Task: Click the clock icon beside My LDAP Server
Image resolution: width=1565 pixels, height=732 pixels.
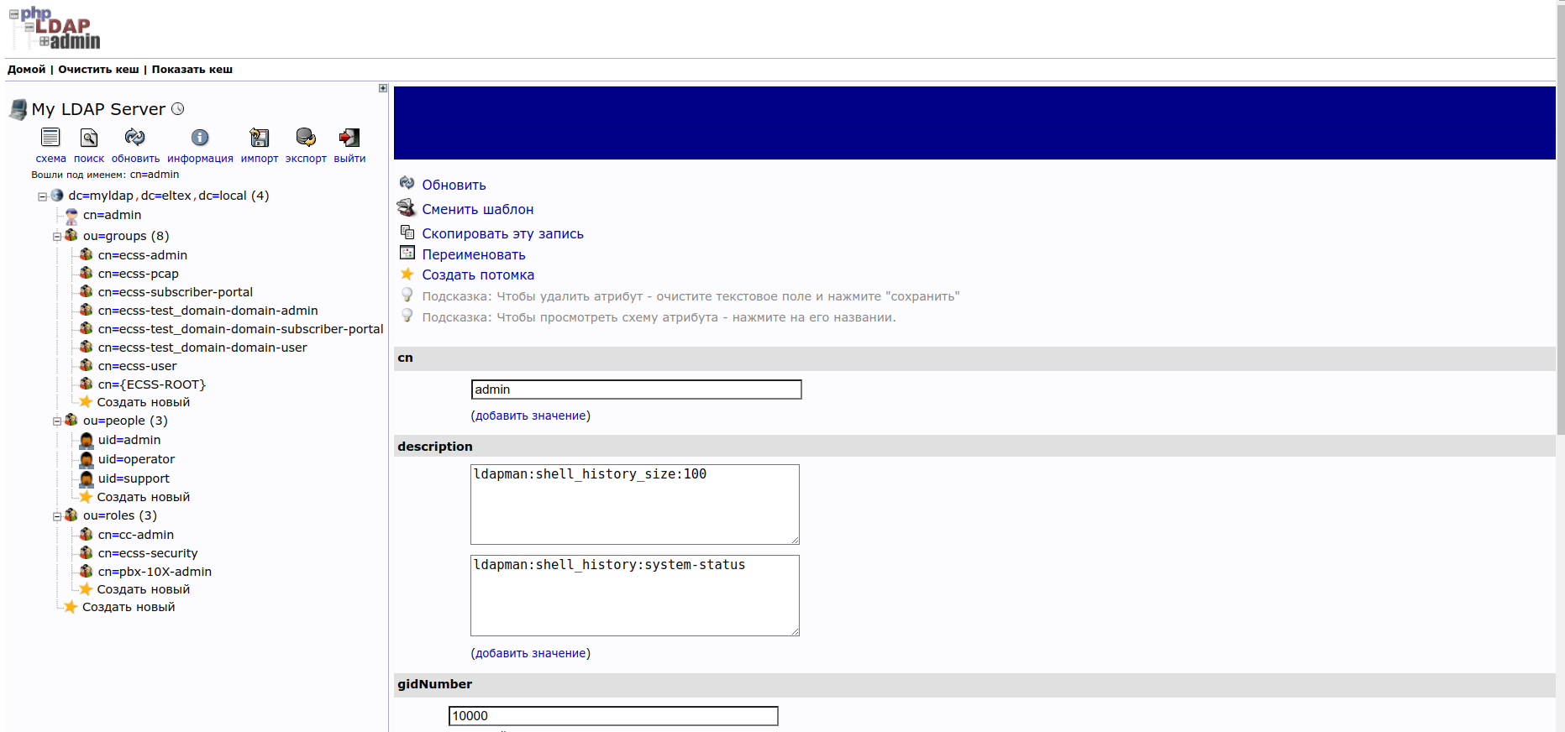Action: click(178, 108)
